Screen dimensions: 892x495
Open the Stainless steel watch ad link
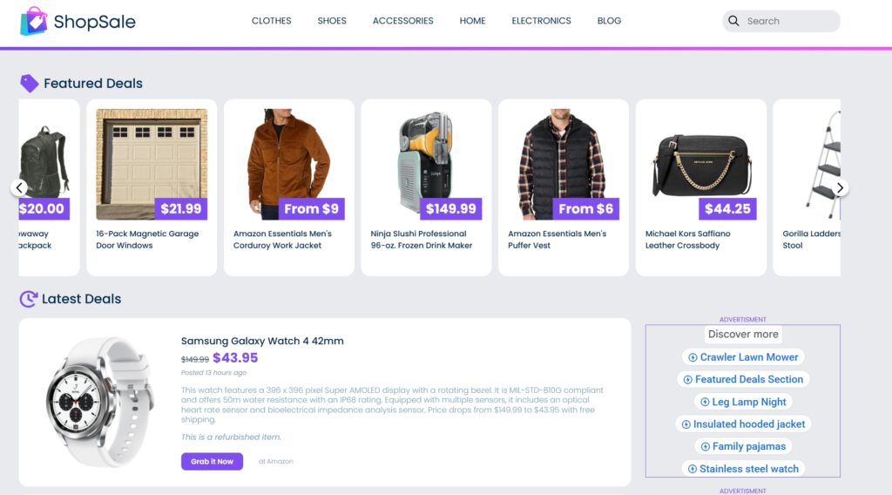748,469
